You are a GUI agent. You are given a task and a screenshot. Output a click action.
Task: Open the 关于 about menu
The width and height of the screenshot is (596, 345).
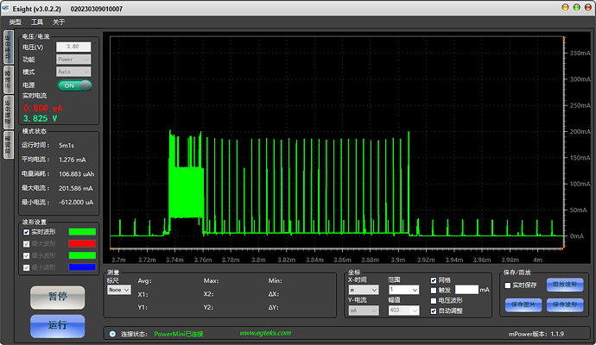point(59,22)
